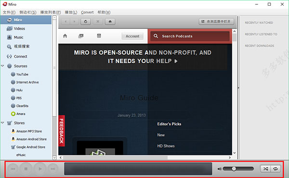The width and height of the screenshot is (289, 178).
Task: Adjust the volume slider
Action: click(238, 168)
